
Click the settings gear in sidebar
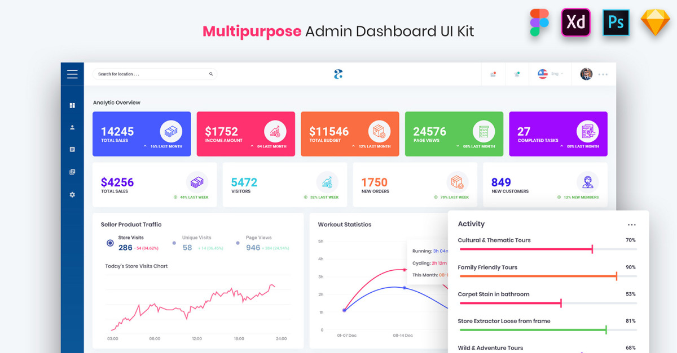(x=72, y=195)
